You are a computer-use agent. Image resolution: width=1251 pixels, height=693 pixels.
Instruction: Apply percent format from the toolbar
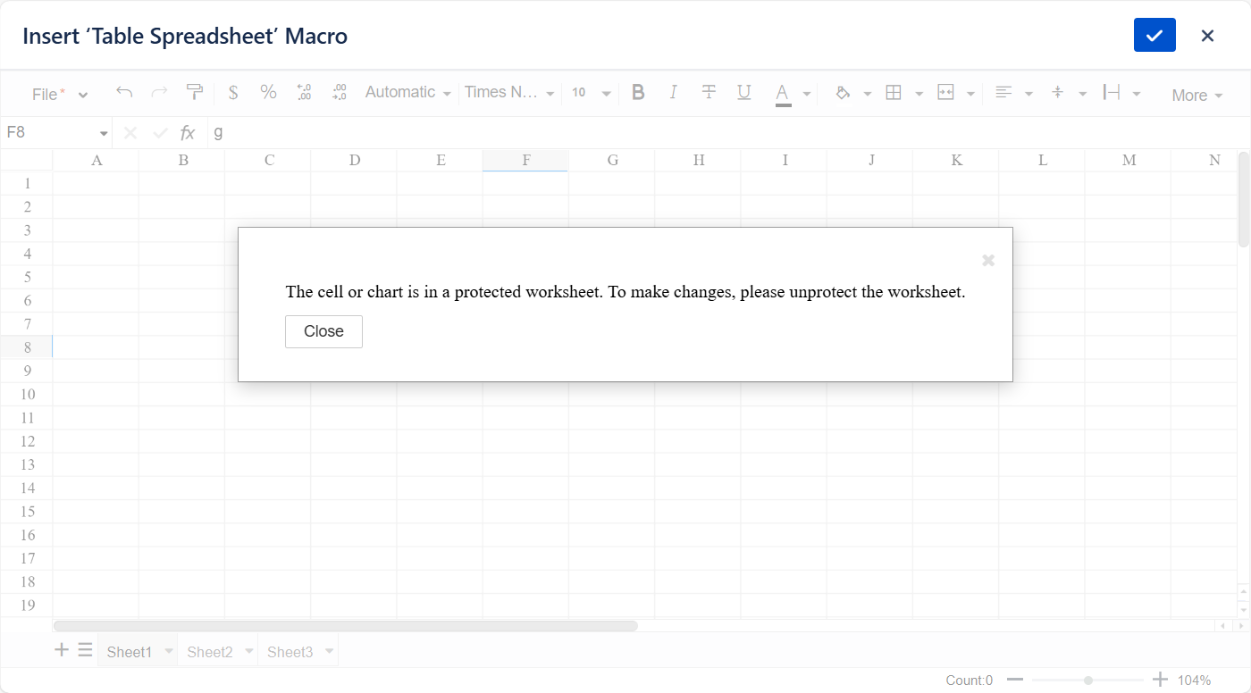pyautogui.click(x=268, y=92)
